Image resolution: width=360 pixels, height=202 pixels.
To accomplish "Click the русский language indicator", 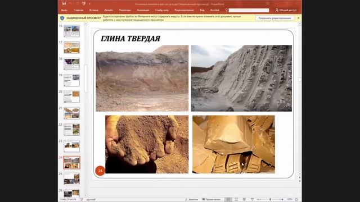I will 91,200.
